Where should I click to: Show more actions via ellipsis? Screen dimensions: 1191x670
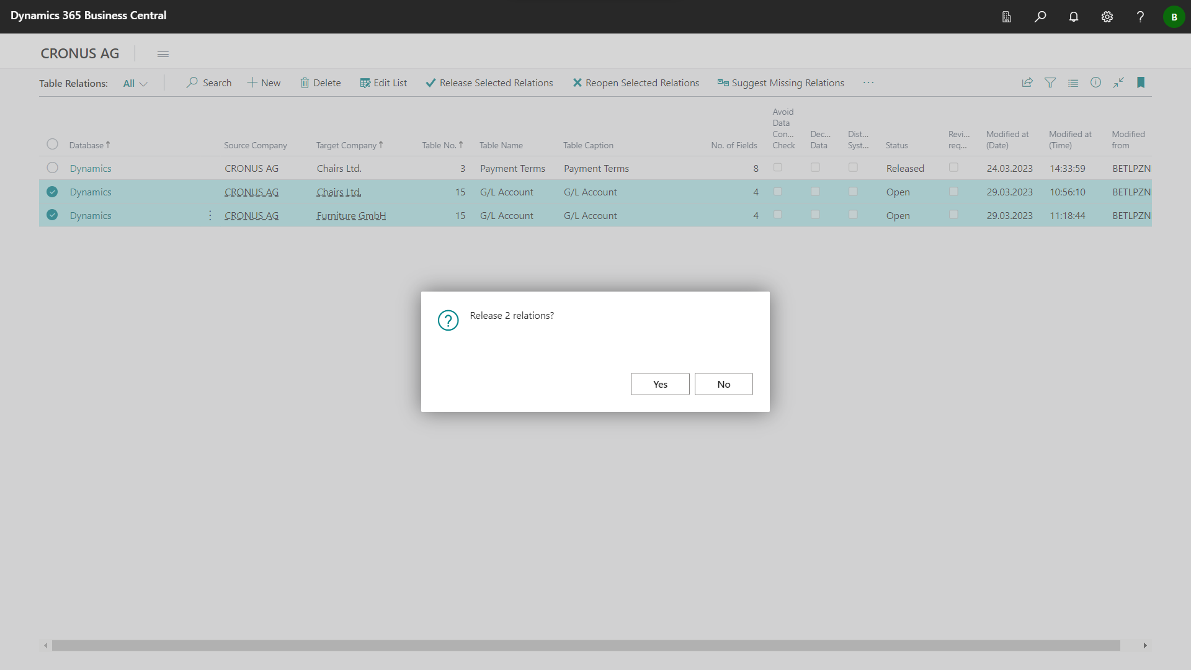(x=868, y=83)
